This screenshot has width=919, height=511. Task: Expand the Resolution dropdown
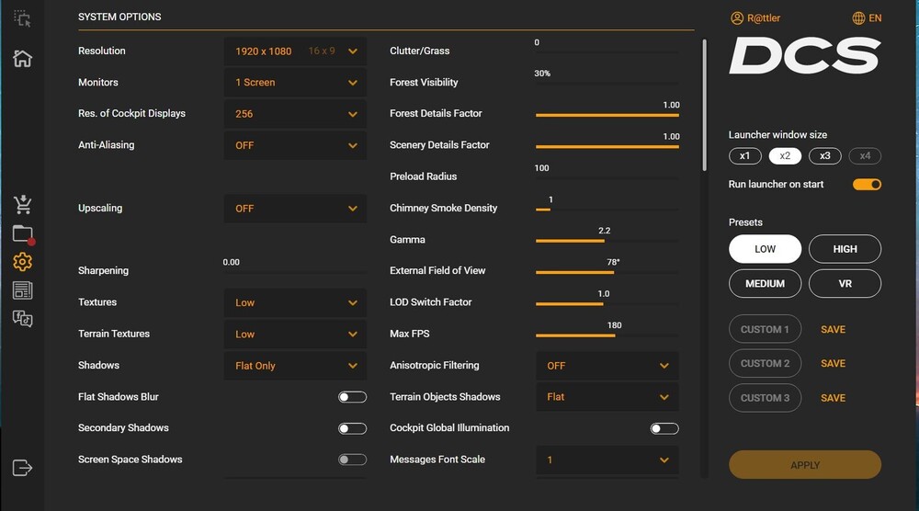(x=295, y=51)
